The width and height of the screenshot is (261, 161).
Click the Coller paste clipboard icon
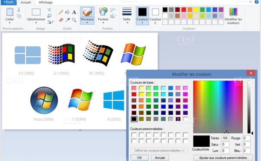coord(10,12)
